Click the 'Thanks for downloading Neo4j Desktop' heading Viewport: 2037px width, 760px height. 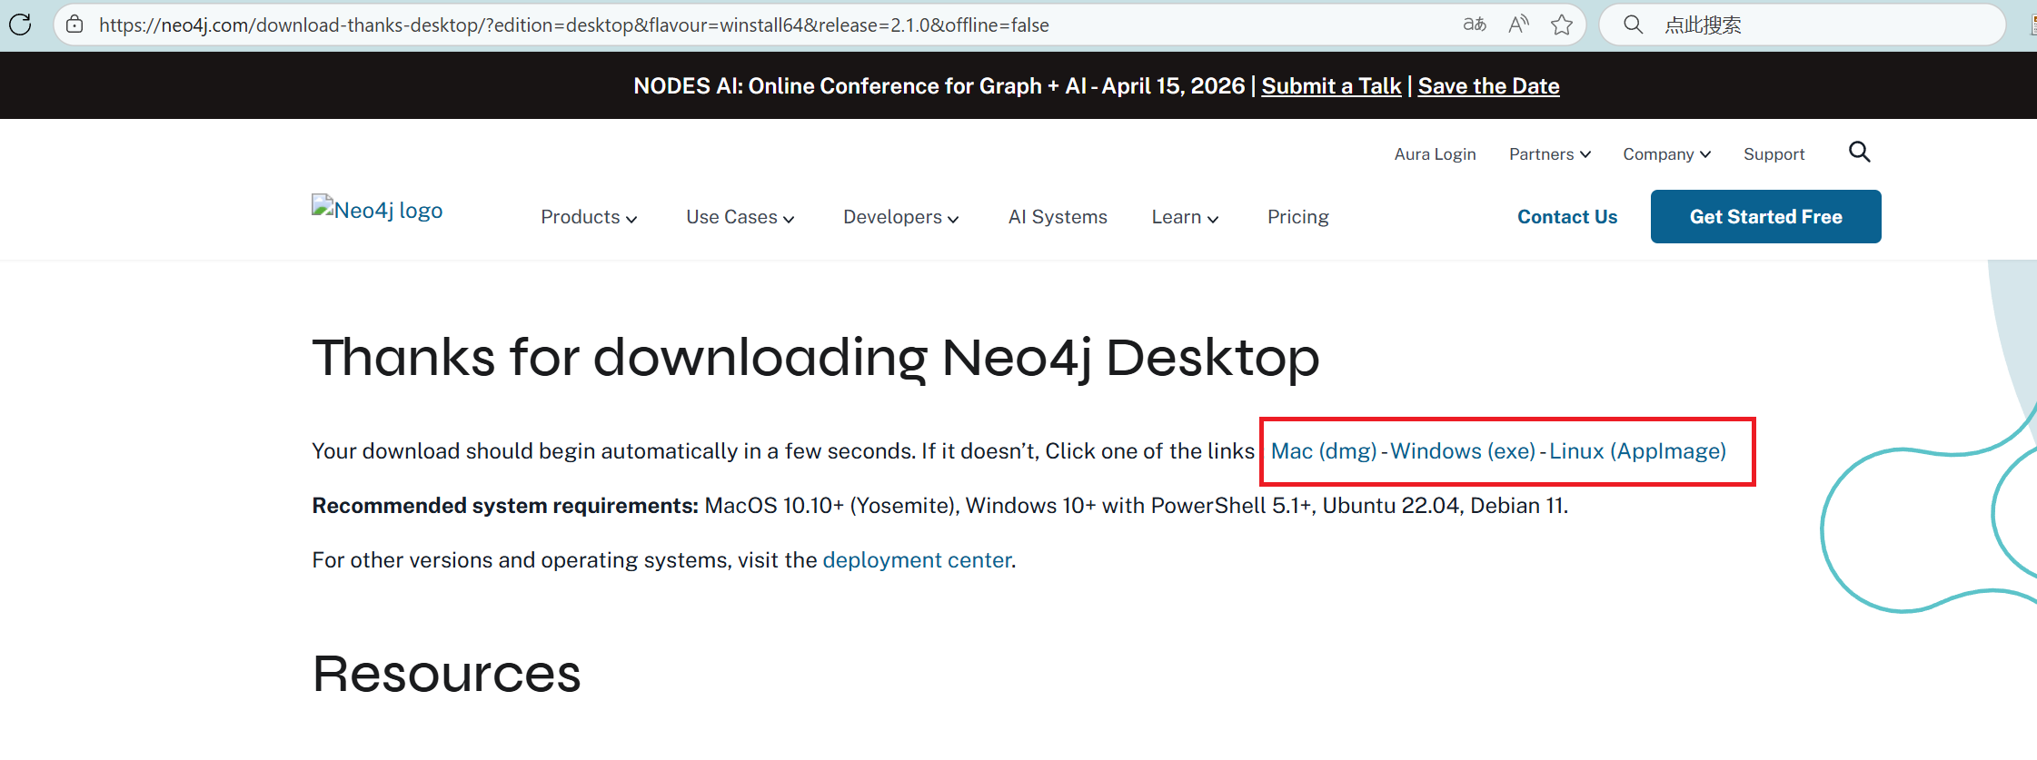[x=815, y=357]
